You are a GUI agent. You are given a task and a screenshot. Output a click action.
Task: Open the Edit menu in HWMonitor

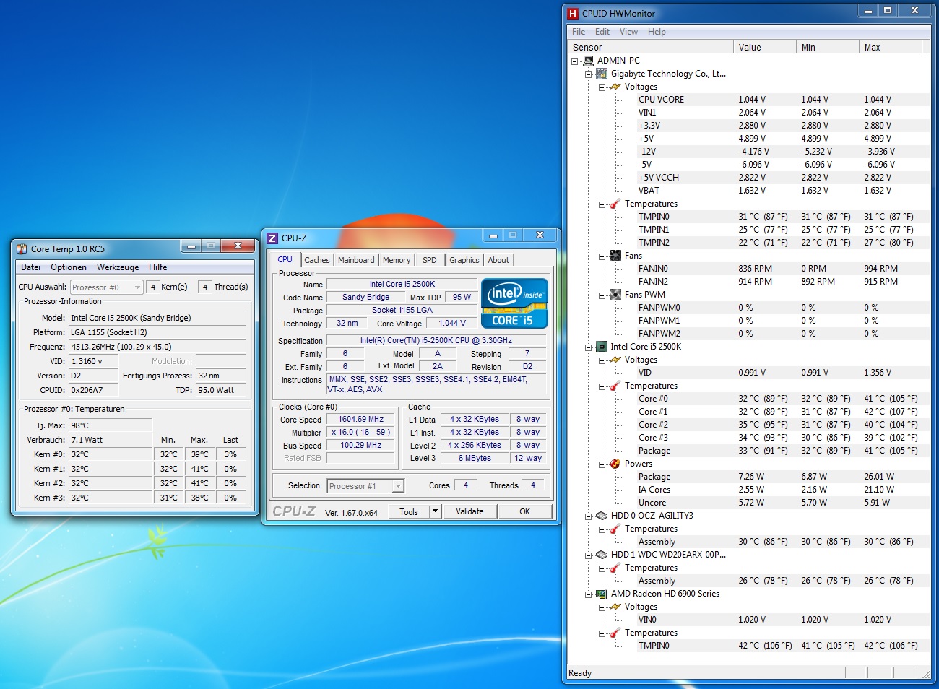pyautogui.click(x=602, y=32)
